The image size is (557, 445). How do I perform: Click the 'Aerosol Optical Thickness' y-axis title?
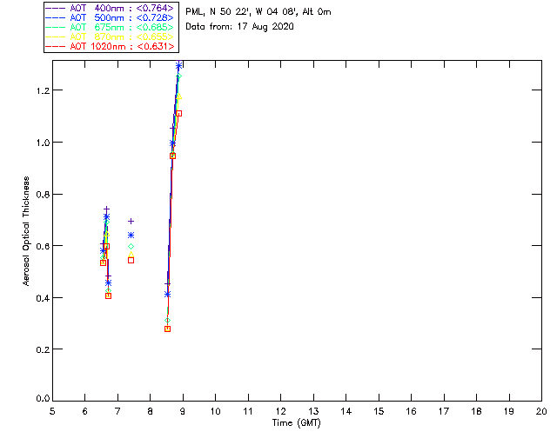click(x=26, y=231)
